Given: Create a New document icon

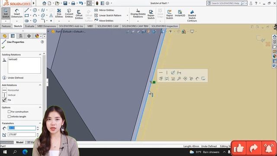Looking at the screenshot, I should tap(49, 3).
